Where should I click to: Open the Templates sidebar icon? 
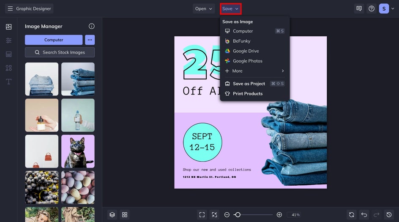click(8, 54)
